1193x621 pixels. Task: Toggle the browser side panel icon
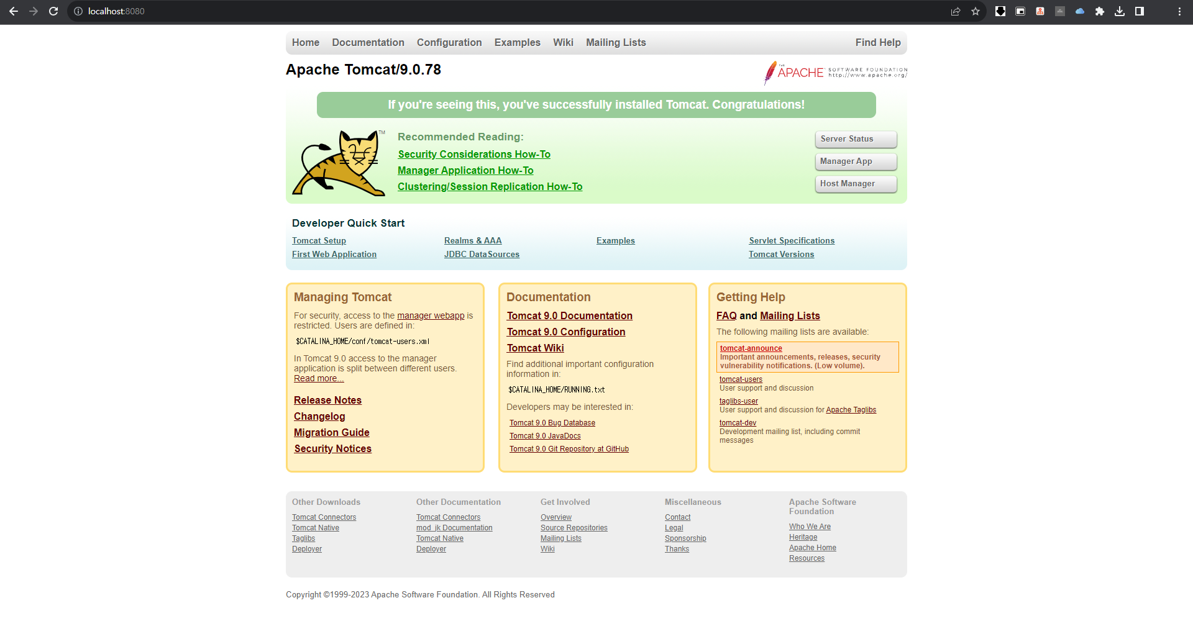pyautogui.click(x=1140, y=11)
